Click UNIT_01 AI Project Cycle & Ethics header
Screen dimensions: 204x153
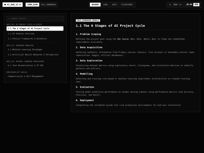tap(24, 24)
